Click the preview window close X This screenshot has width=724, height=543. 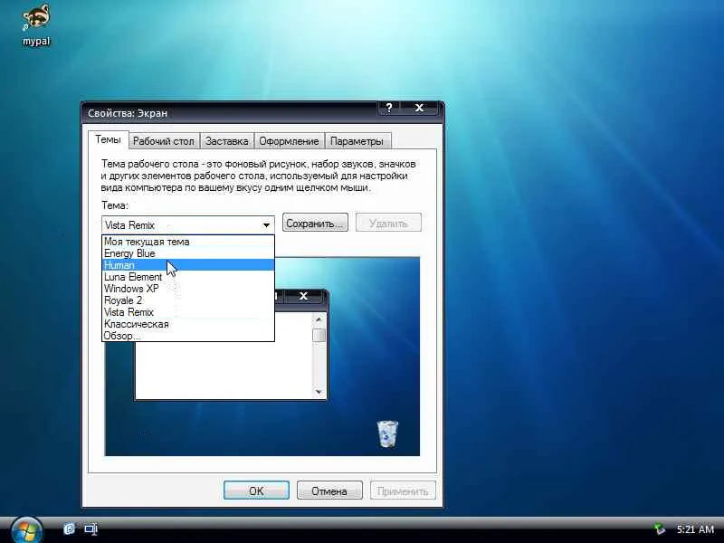pyautogui.click(x=303, y=296)
